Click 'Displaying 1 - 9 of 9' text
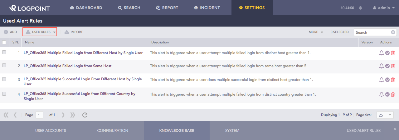The width and height of the screenshot is (399, 140). pos(336,115)
